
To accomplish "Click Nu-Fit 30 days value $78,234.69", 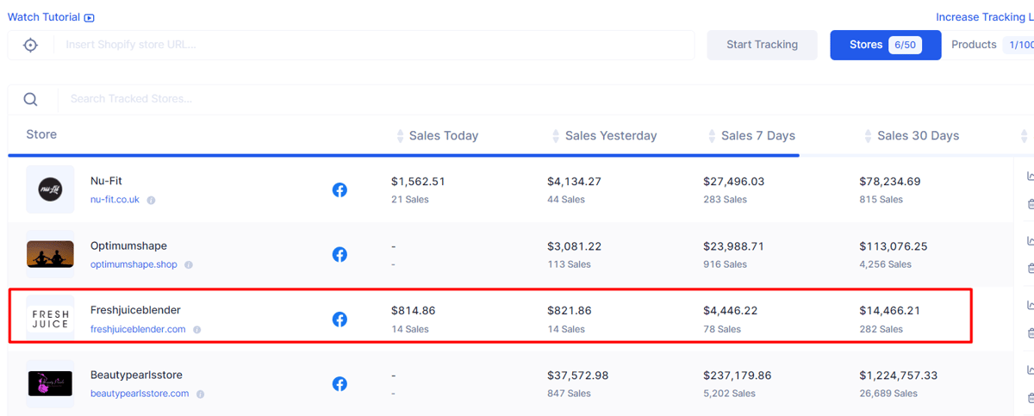I will click(890, 181).
